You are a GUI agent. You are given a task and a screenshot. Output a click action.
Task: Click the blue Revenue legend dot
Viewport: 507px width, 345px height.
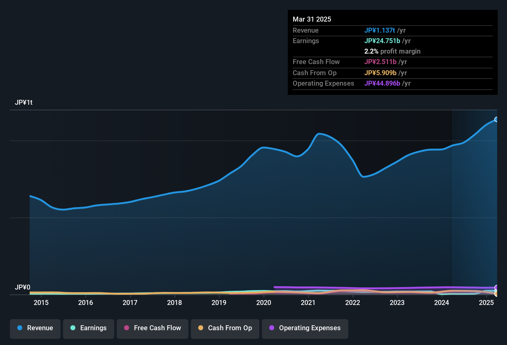coord(20,328)
